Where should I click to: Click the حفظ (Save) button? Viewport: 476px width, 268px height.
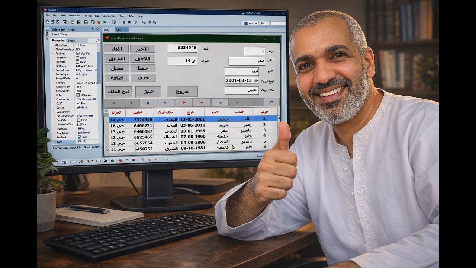tap(143, 68)
